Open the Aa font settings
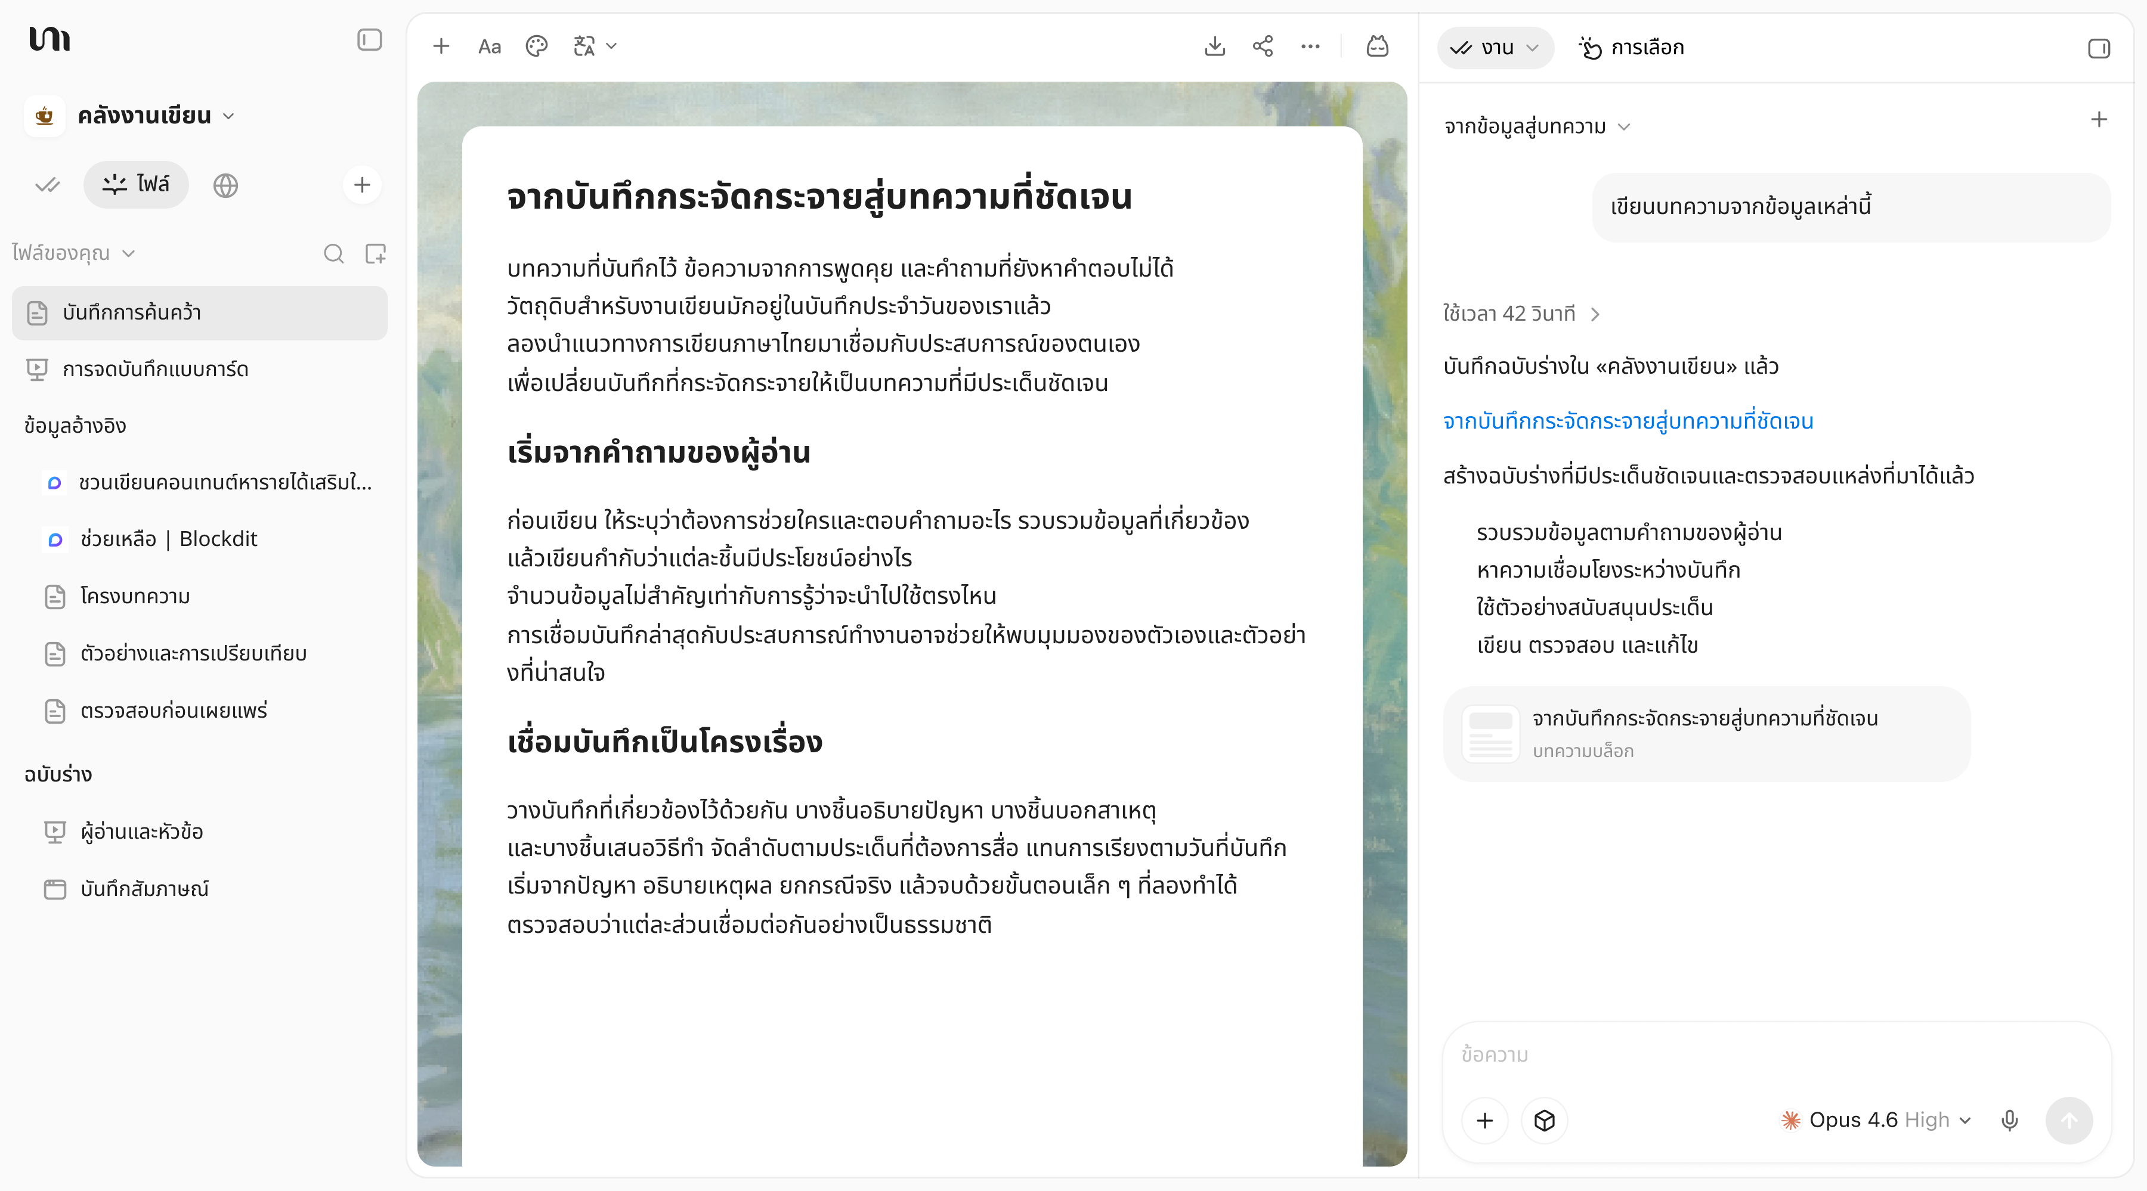The height and width of the screenshot is (1191, 2147). tap(489, 46)
